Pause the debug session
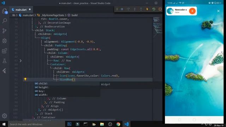The height and width of the screenshot is (127, 226). click(x=122, y=9)
